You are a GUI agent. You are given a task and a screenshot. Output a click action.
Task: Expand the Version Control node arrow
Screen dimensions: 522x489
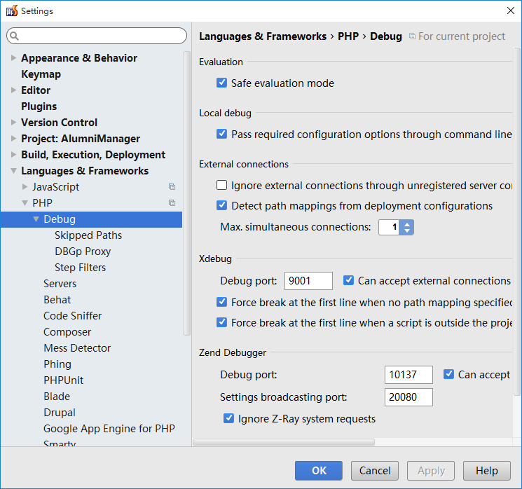point(13,122)
